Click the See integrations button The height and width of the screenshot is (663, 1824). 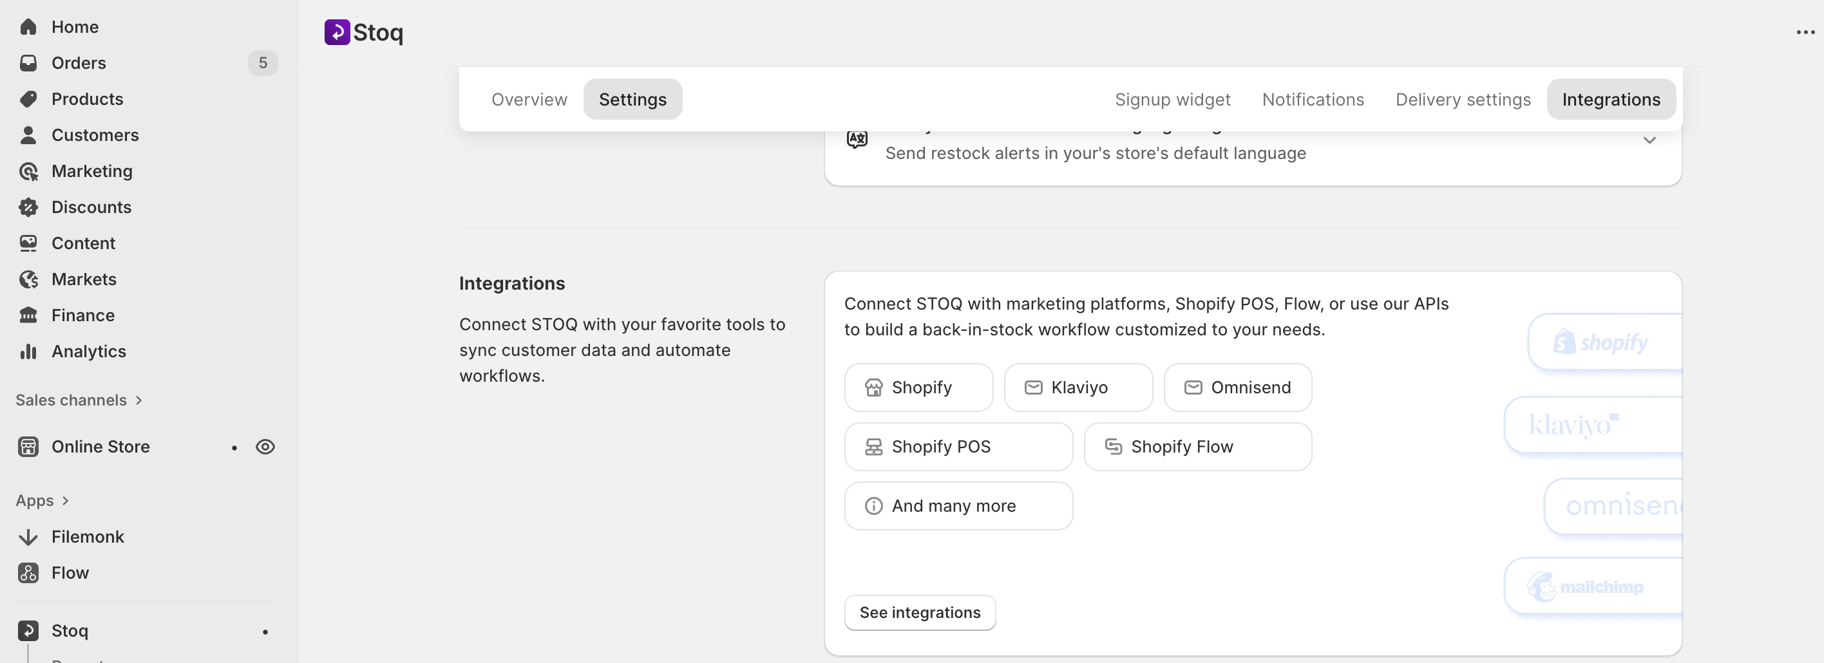point(920,613)
